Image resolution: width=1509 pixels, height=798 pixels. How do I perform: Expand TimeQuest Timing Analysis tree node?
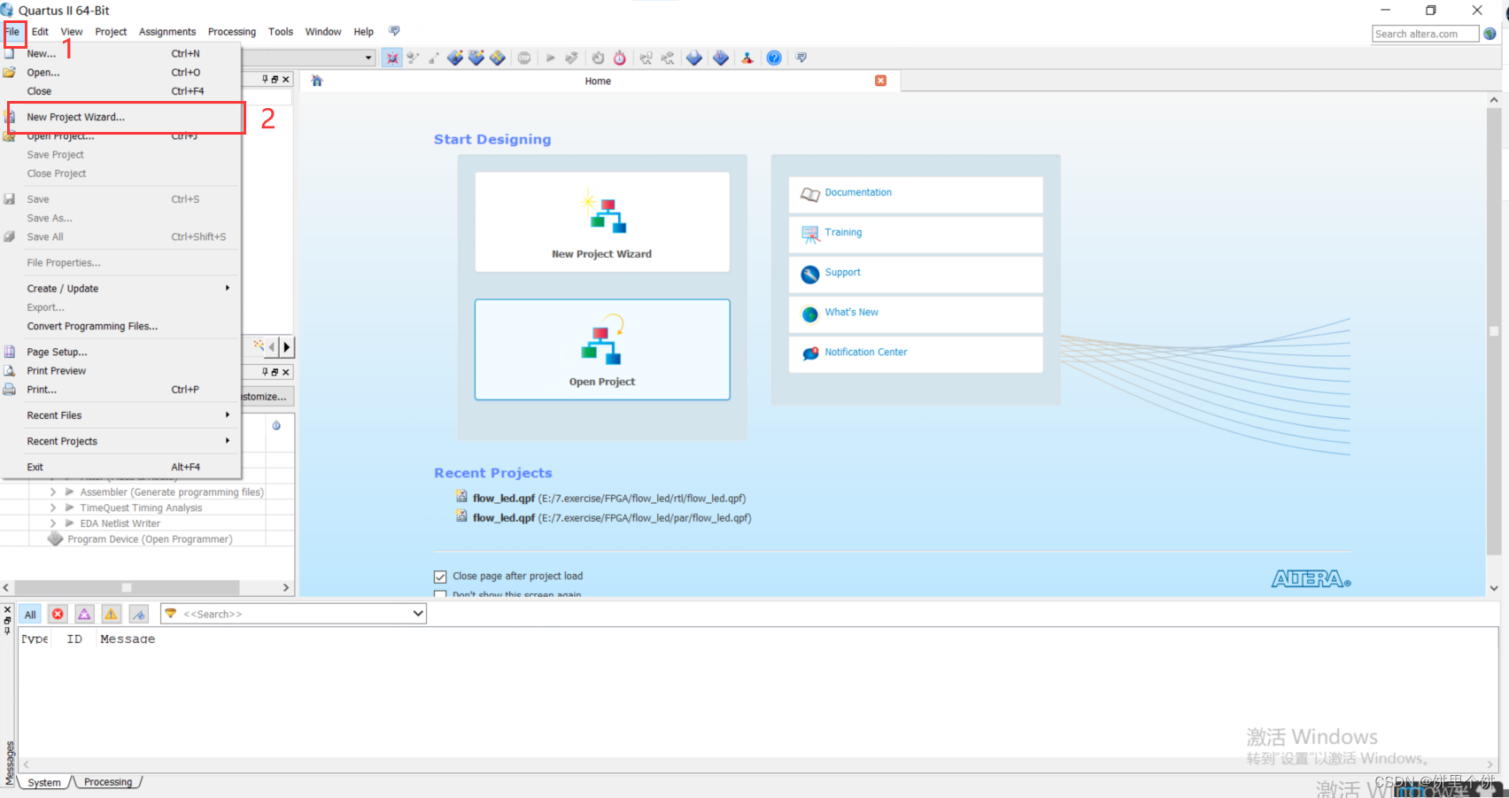point(53,508)
